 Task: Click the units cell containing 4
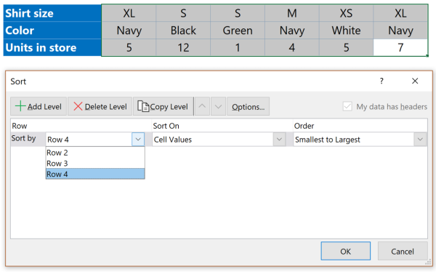(292, 47)
